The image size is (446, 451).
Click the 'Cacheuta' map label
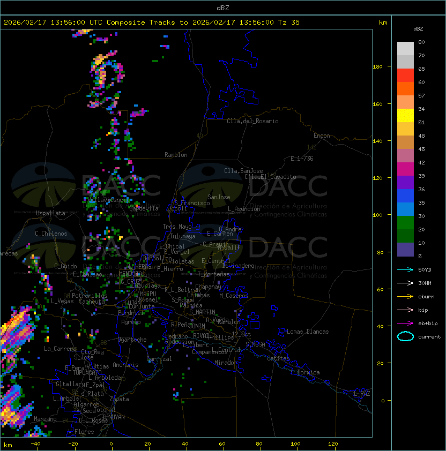point(92,302)
